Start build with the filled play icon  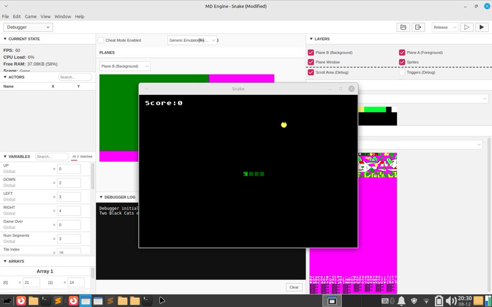tap(482, 27)
